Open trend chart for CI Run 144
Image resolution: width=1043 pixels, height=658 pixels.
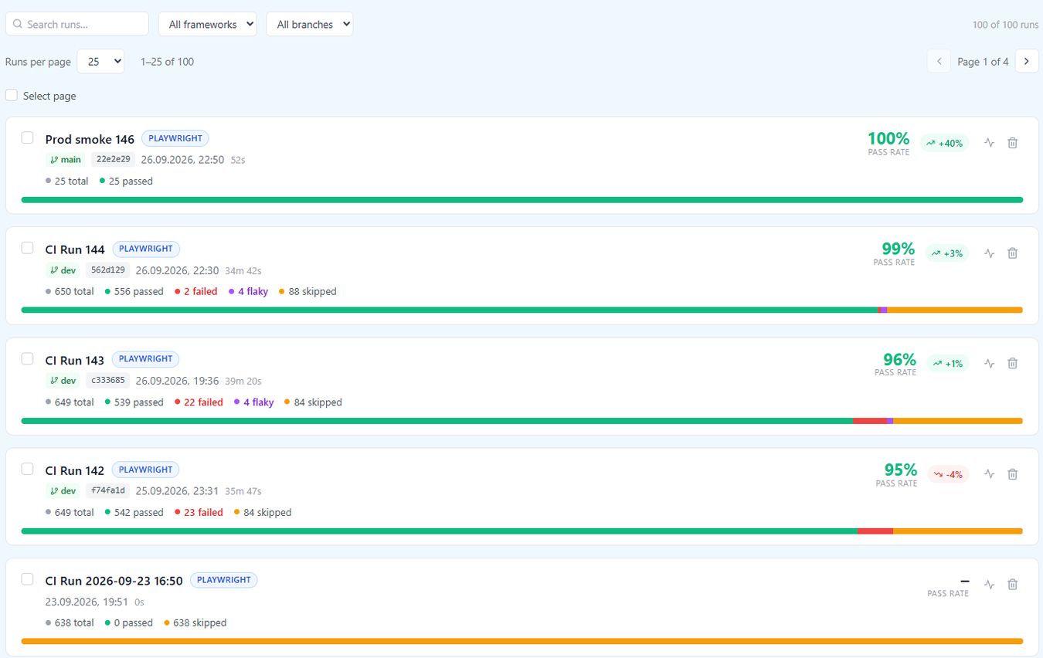coord(989,253)
